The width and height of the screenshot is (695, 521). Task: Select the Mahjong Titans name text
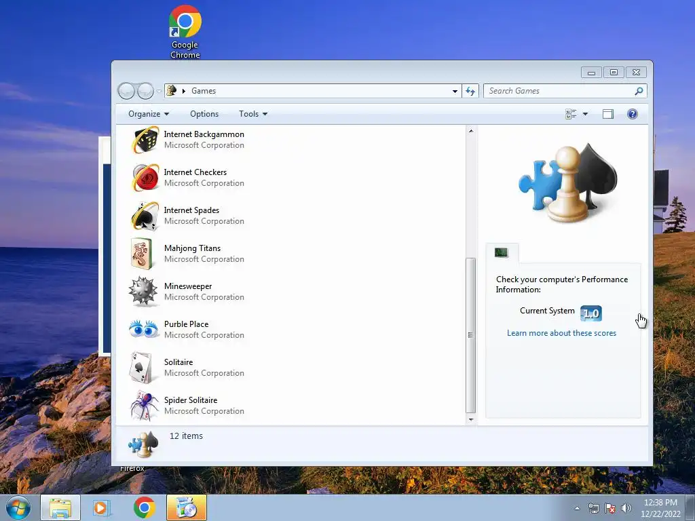tap(192, 248)
